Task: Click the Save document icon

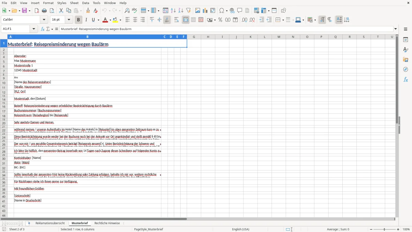Action: (24, 11)
